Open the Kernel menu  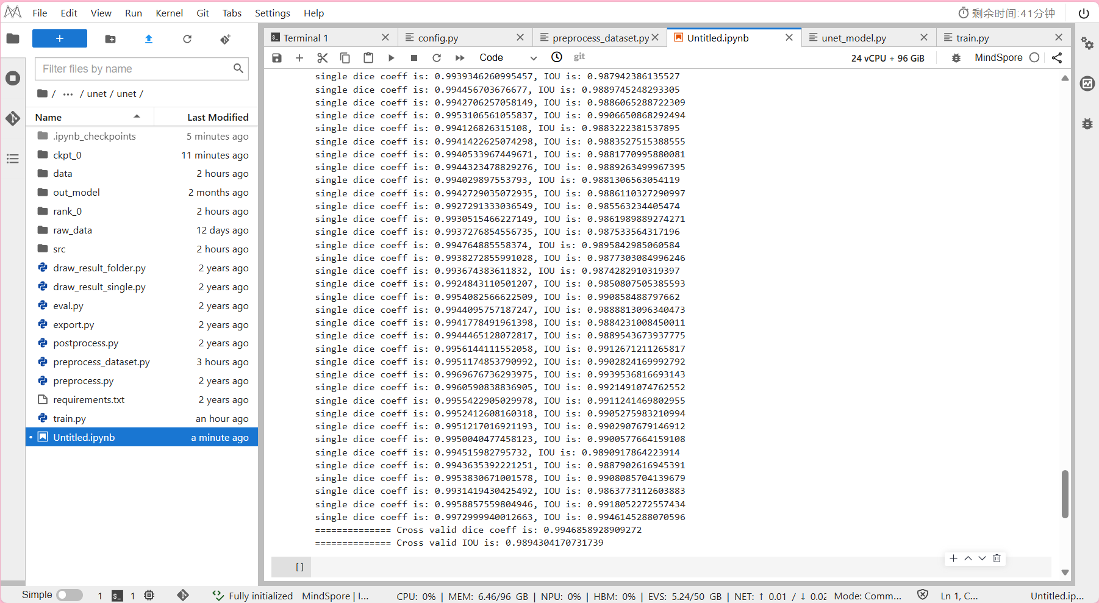[169, 13]
